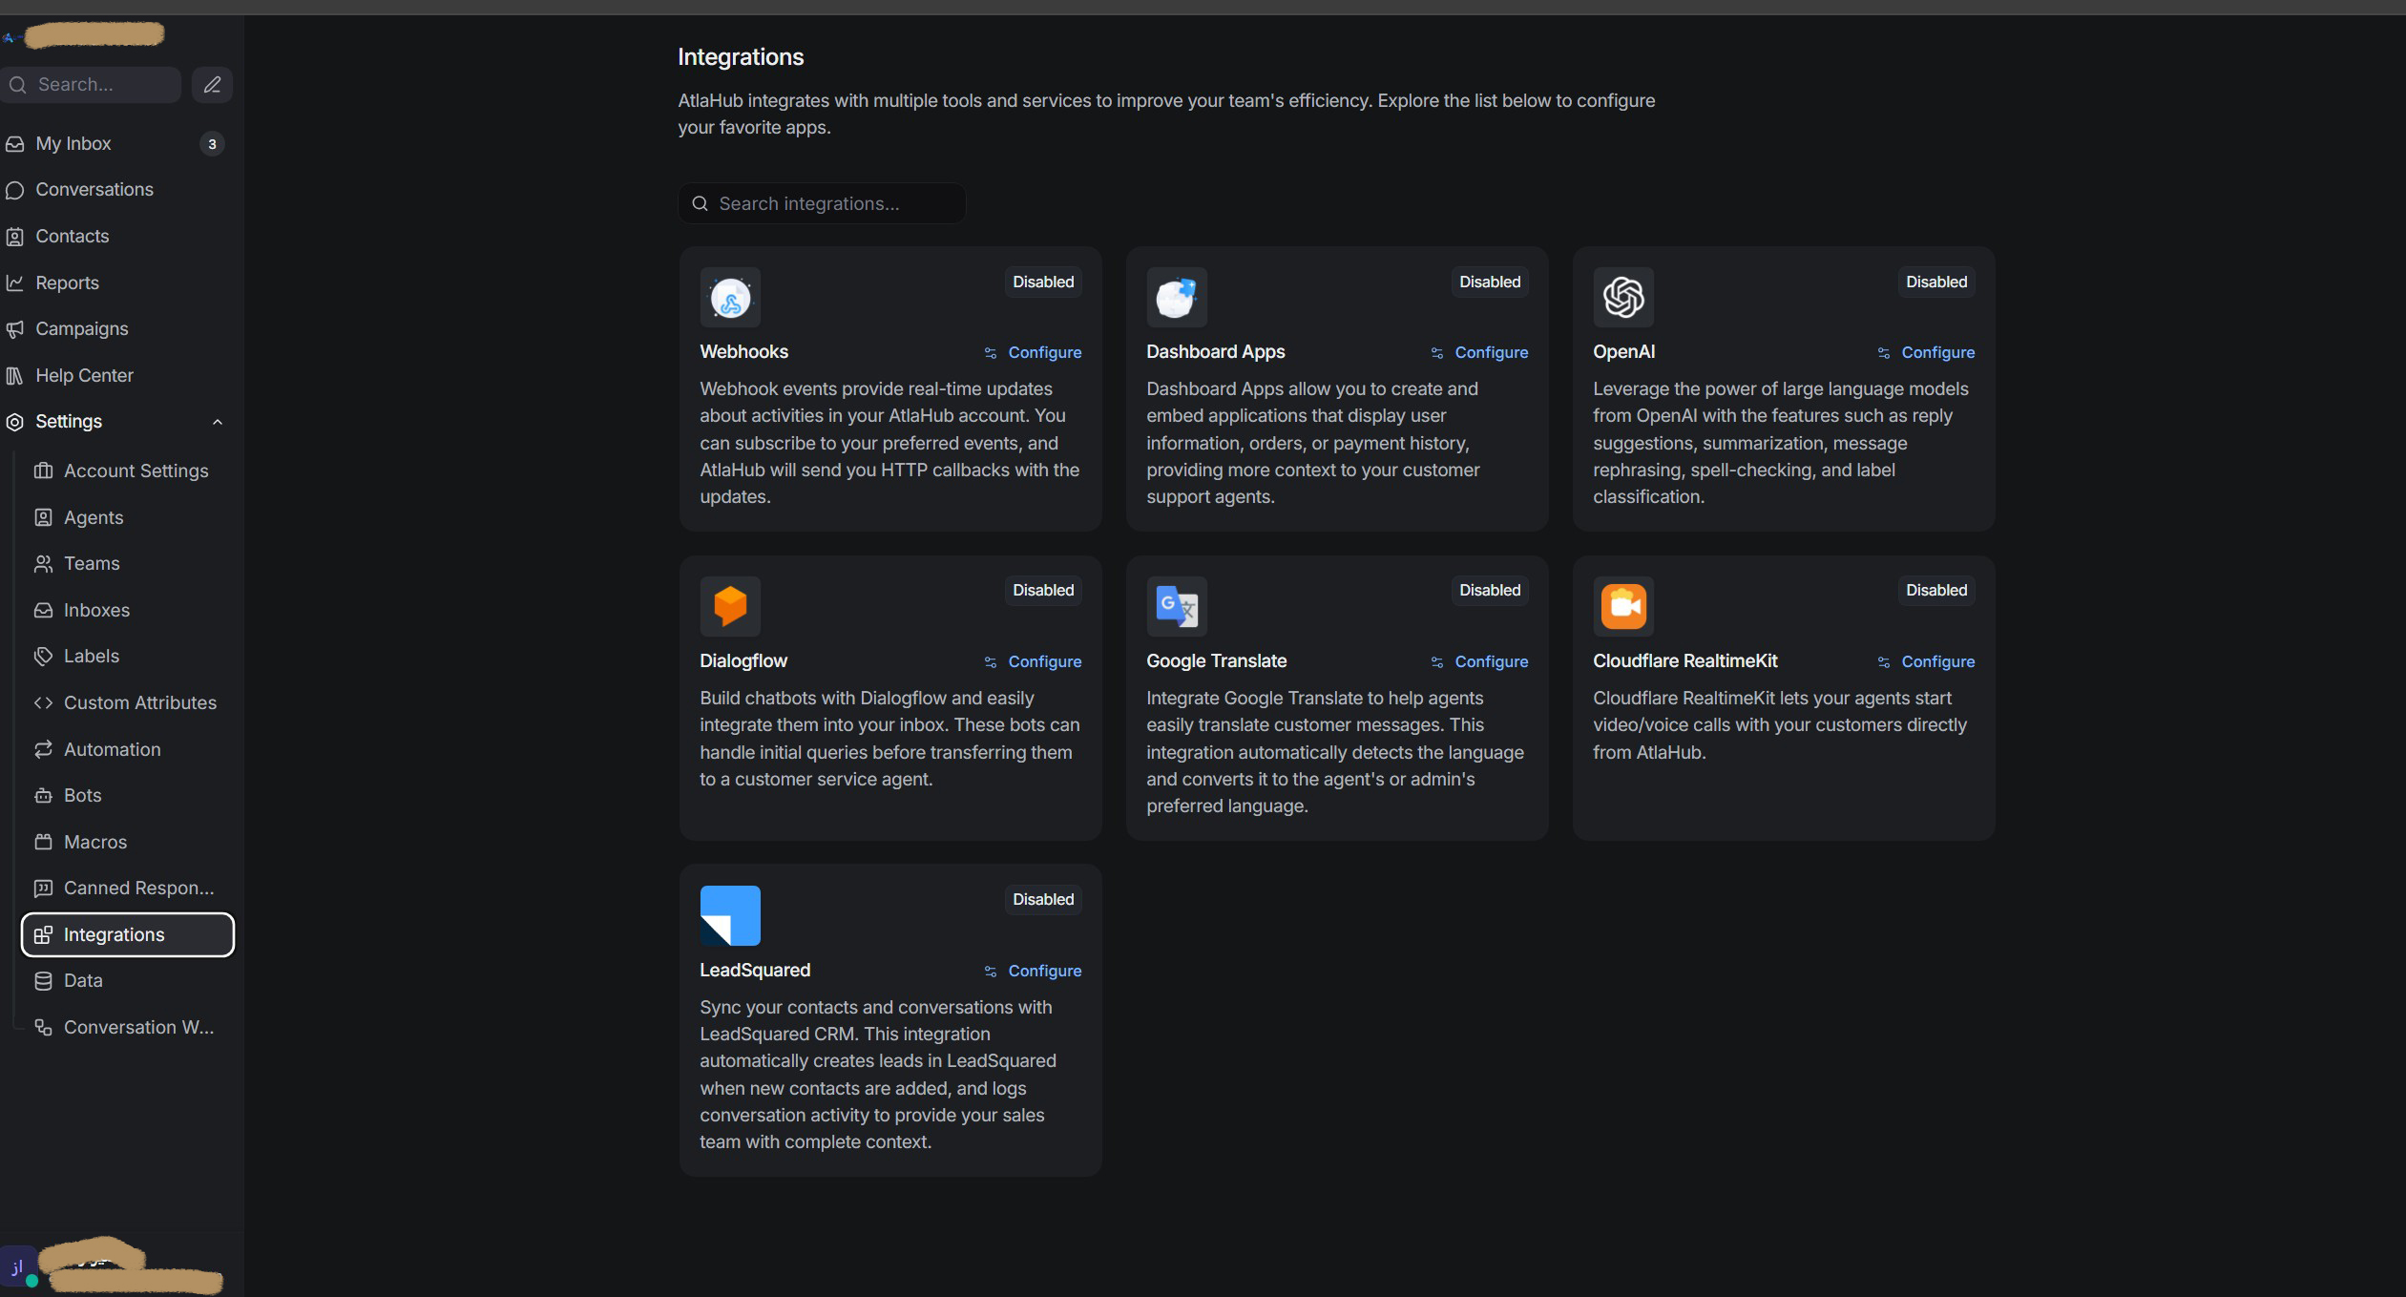The width and height of the screenshot is (2406, 1297).
Task: Select Integrations in the Settings menu
Action: pyautogui.click(x=128, y=935)
